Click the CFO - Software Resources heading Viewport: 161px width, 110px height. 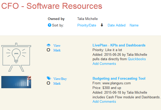click(x=52, y=6)
